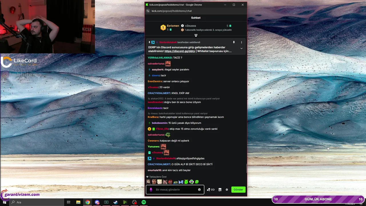
Task: Send the message with Gönder button
Action: (x=238, y=190)
